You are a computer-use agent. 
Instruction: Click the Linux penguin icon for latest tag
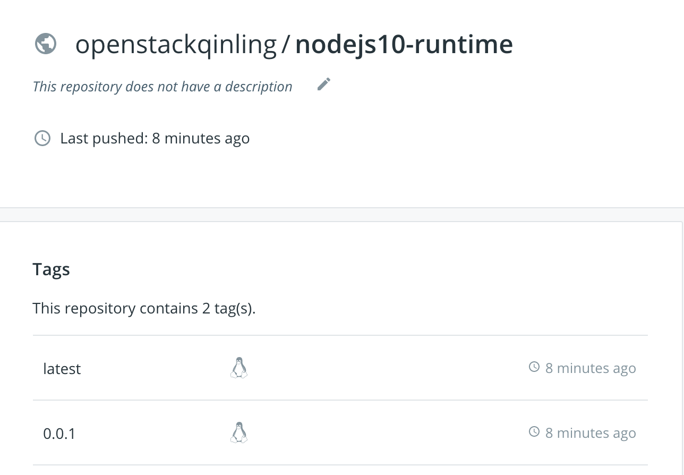[x=239, y=368]
